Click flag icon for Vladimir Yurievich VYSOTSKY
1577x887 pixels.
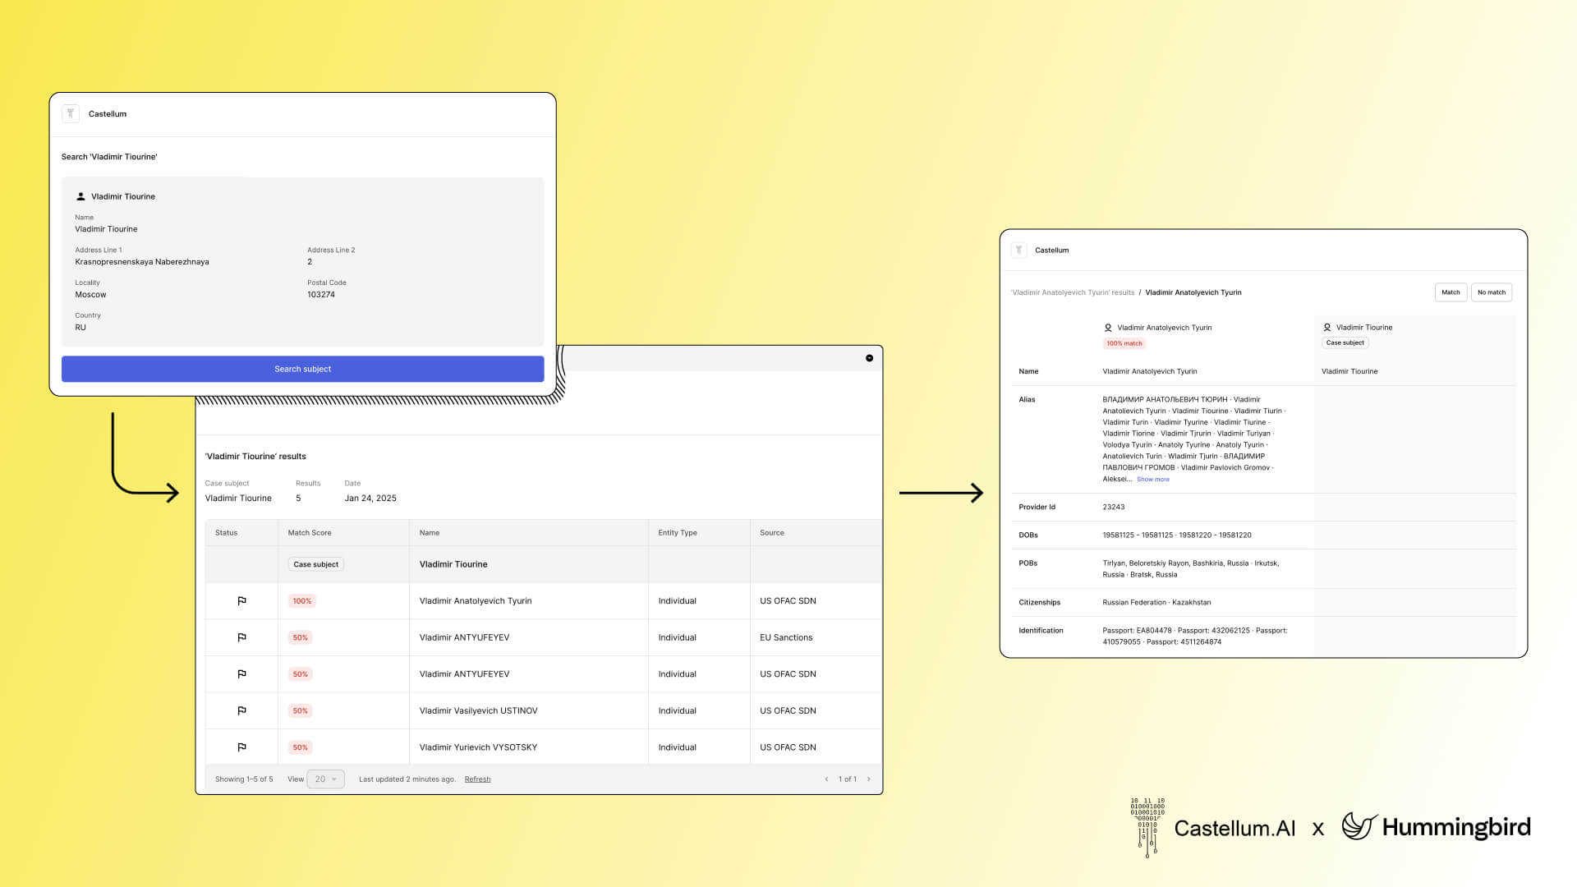(x=241, y=747)
